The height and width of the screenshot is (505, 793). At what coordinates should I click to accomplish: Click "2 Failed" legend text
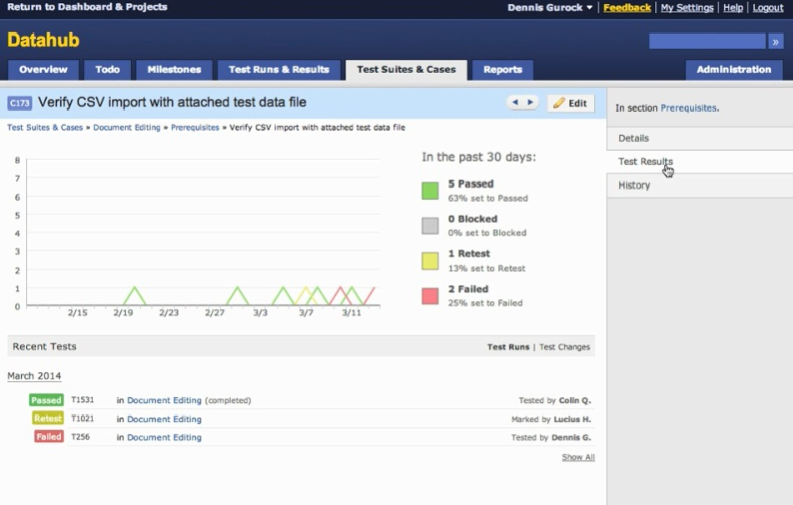(x=467, y=289)
